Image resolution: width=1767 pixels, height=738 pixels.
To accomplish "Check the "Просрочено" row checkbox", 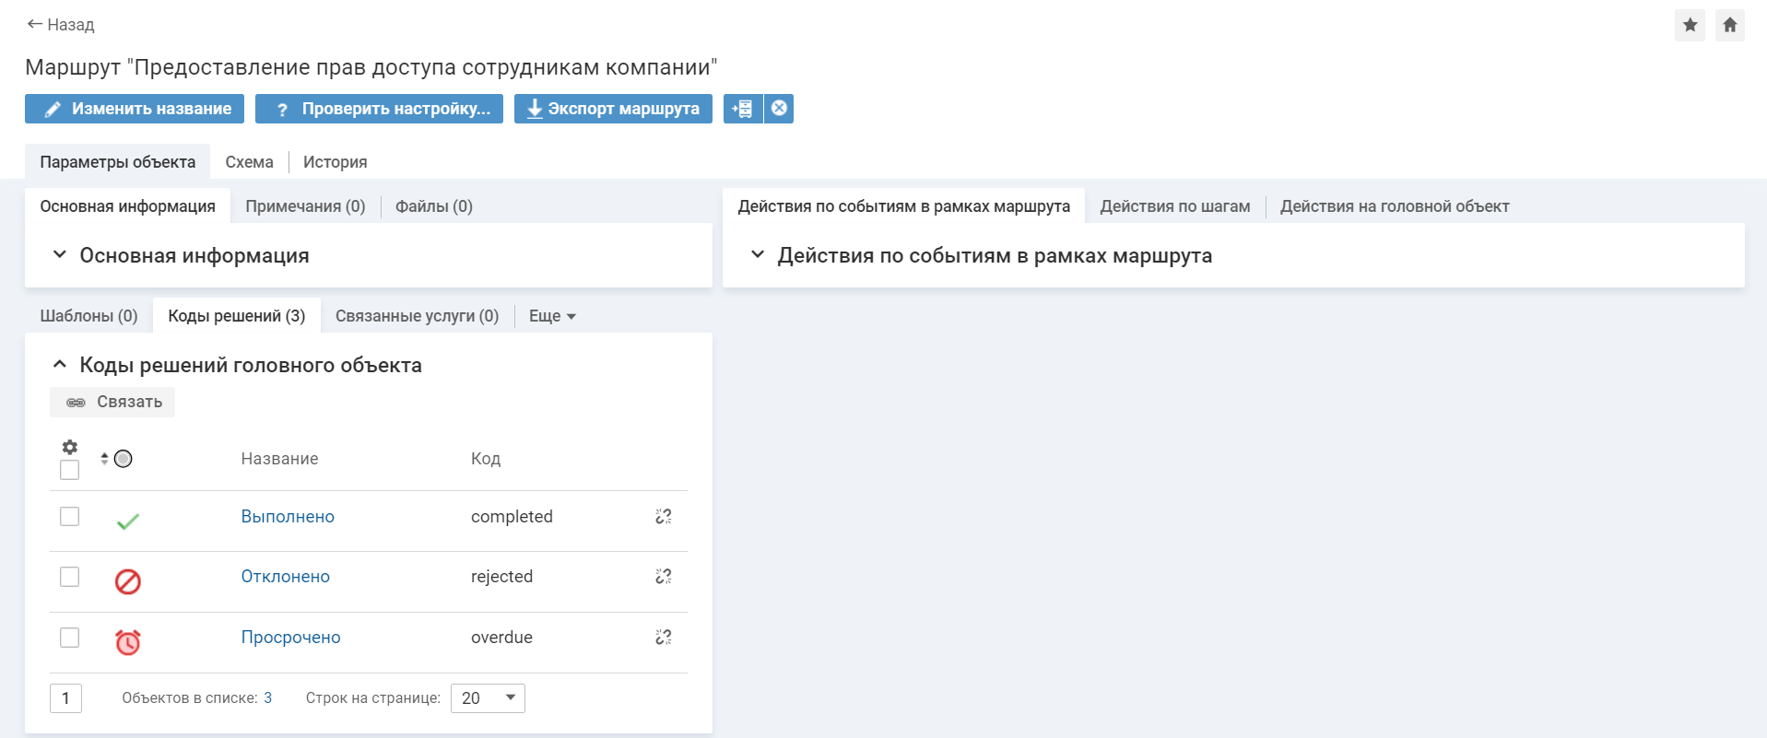I will [x=69, y=638].
